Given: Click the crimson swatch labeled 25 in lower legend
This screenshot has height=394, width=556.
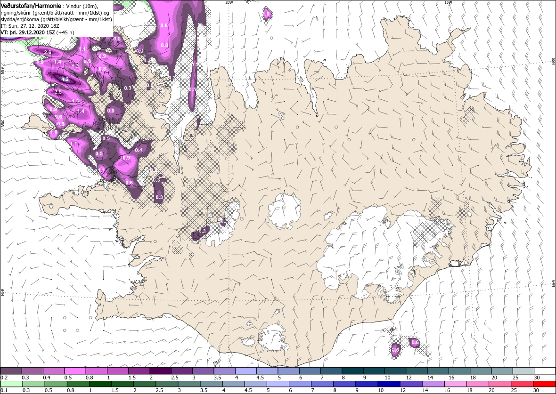Looking at the screenshot, I should click(x=523, y=384).
